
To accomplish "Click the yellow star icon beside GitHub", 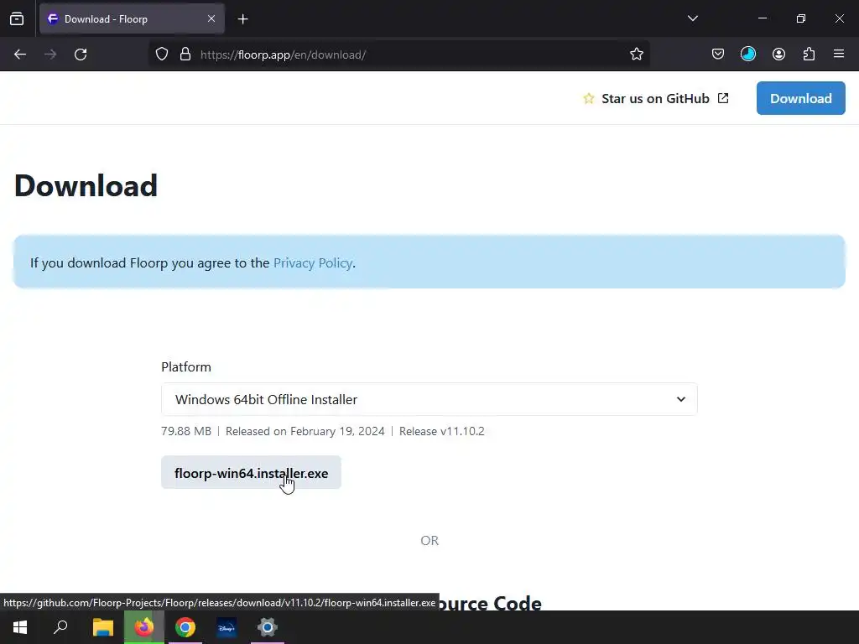I will pyautogui.click(x=588, y=99).
